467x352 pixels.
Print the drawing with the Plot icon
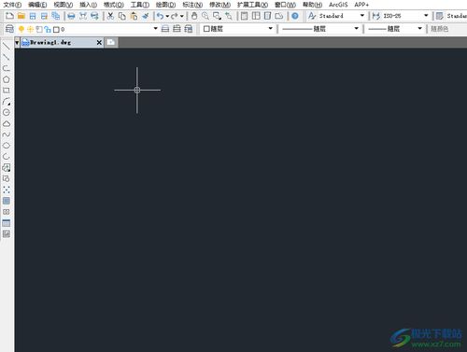pyautogui.click(x=71, y=16)
